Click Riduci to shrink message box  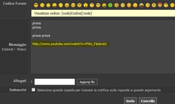point(22,49)
